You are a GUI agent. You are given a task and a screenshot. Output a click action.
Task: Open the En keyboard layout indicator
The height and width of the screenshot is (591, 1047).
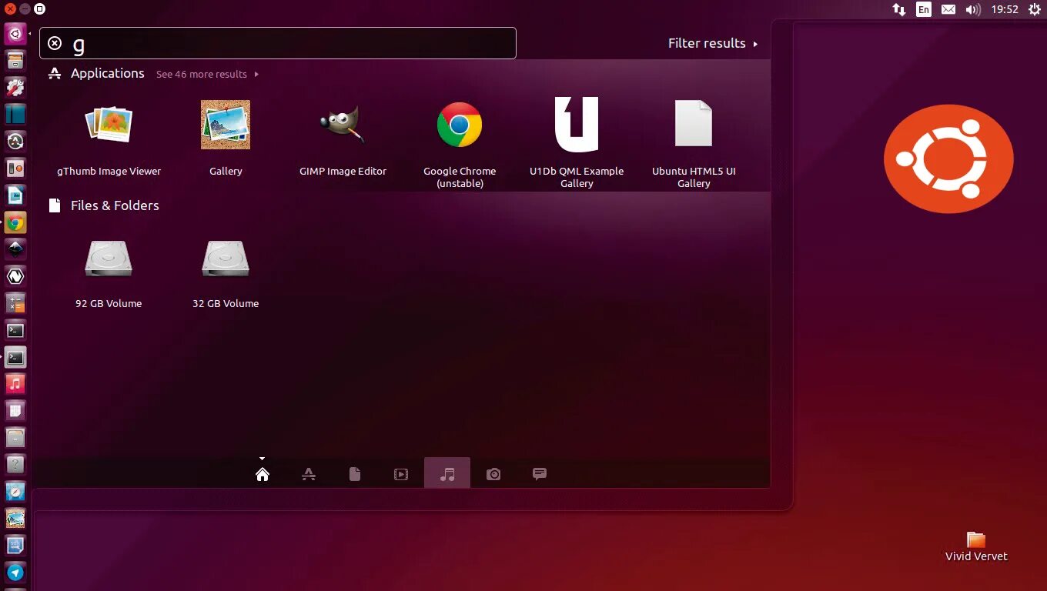[x=924, y=9]
